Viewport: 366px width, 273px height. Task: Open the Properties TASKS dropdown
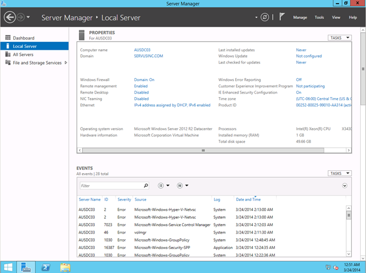pyautogui.click(x=340, y=38)
